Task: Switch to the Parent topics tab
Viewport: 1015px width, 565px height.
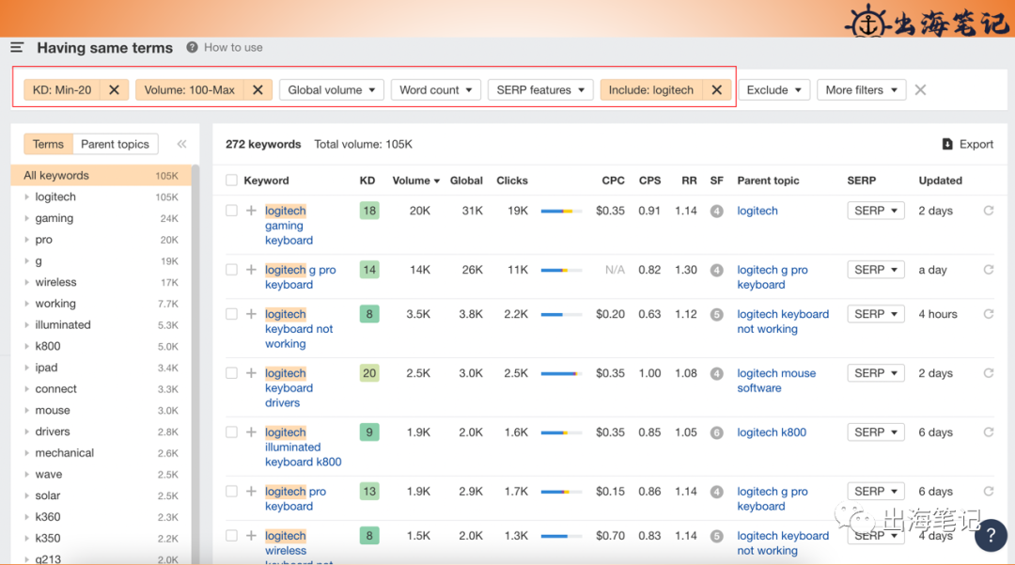Action: click(x=115, y=145)
